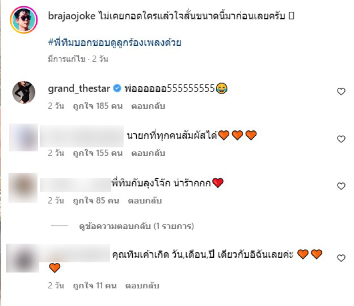Like the นายกที่ทุกคนสัมผัสได้ comment heart

click(341, 139)
